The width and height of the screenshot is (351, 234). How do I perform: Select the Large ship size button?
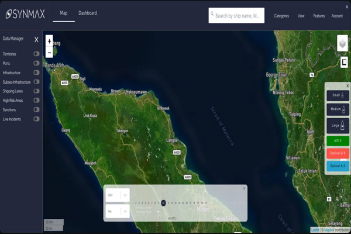(338, 123)
